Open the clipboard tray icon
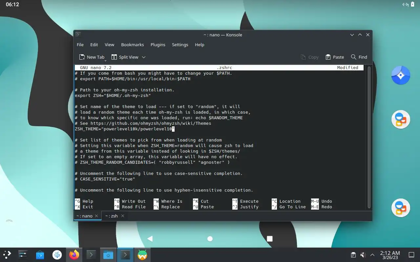 (x=353, y=255)
